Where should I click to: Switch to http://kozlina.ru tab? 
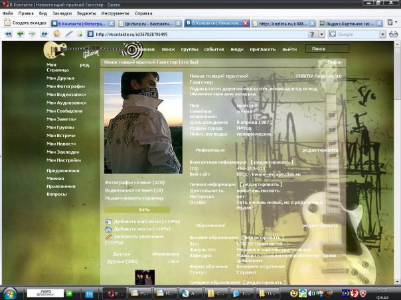284,24
